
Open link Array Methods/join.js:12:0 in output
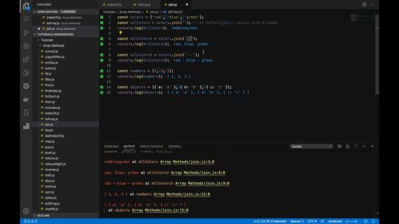pos(181,194)
